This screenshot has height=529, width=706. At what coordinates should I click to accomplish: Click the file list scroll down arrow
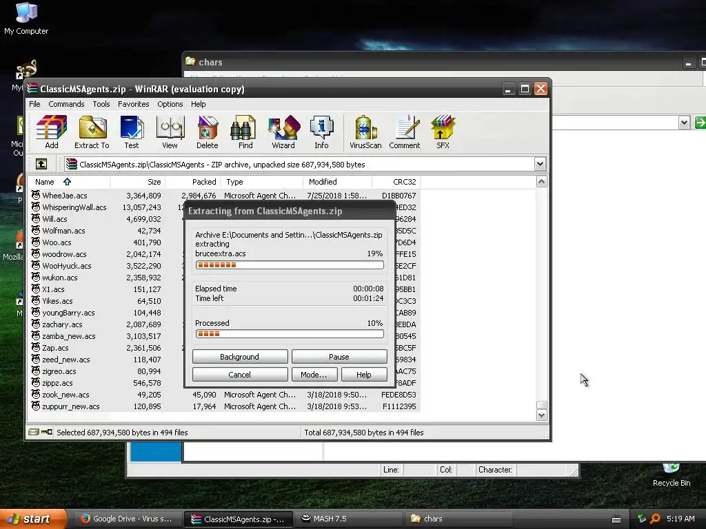pyautogui.click(x=542, y=415)
